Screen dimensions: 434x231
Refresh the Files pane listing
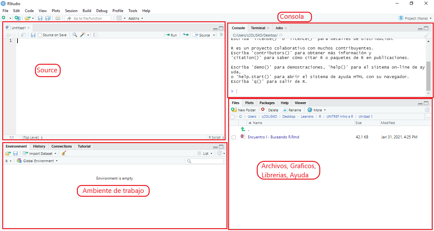tap(427, 110)
